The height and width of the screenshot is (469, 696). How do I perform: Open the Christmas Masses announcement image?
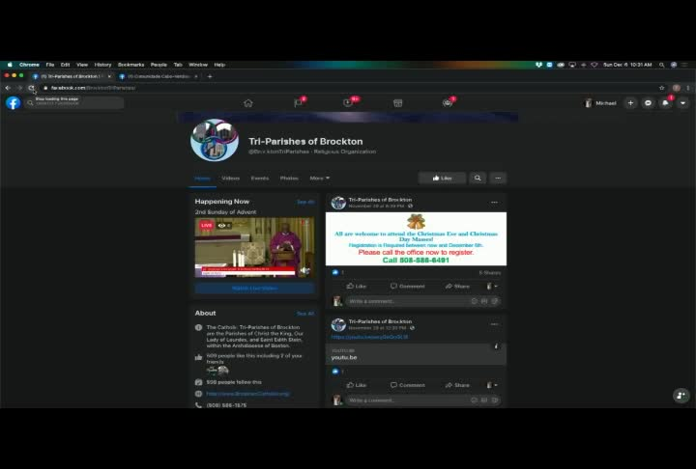[416, 239]
